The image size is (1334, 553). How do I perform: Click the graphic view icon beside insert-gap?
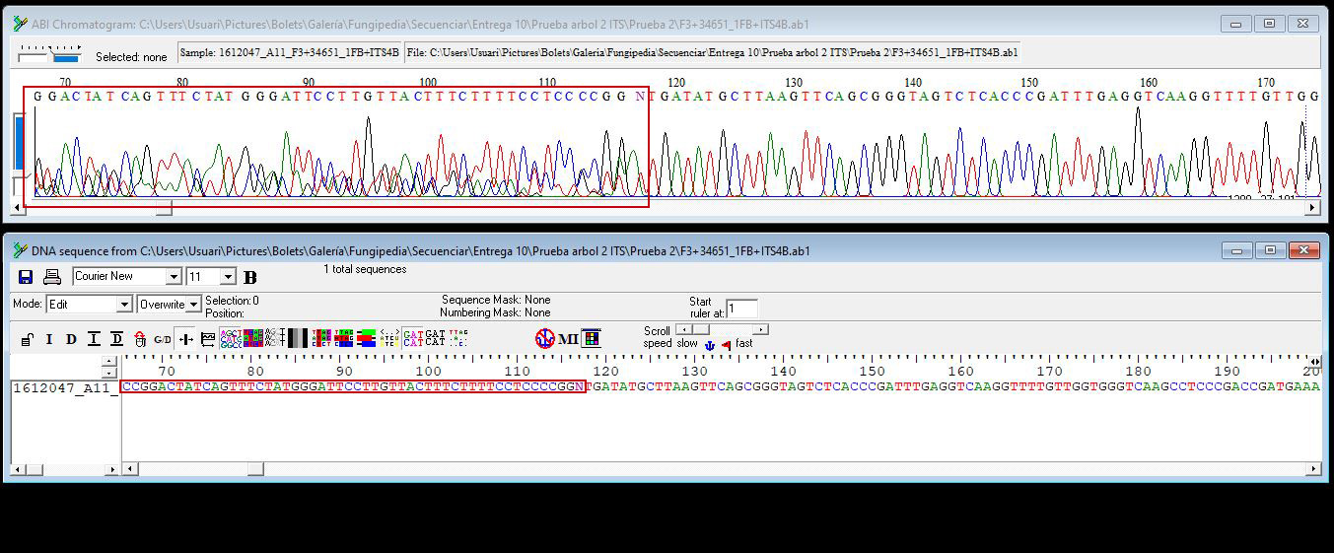[x=208, y=339]
